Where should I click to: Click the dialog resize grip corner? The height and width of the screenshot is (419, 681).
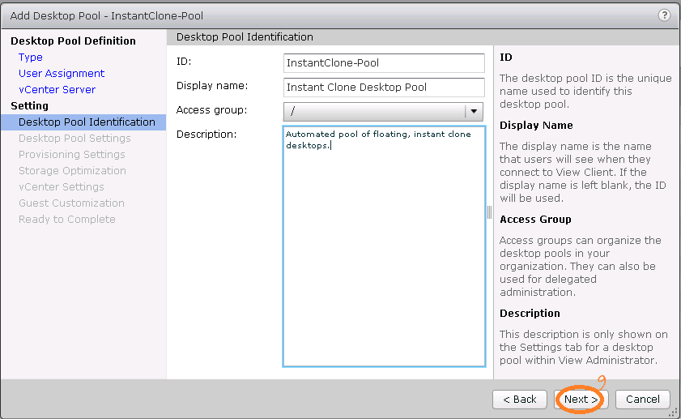tap(675, 413)
